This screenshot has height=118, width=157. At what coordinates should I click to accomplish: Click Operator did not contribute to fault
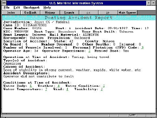click(x=39, y=77)
